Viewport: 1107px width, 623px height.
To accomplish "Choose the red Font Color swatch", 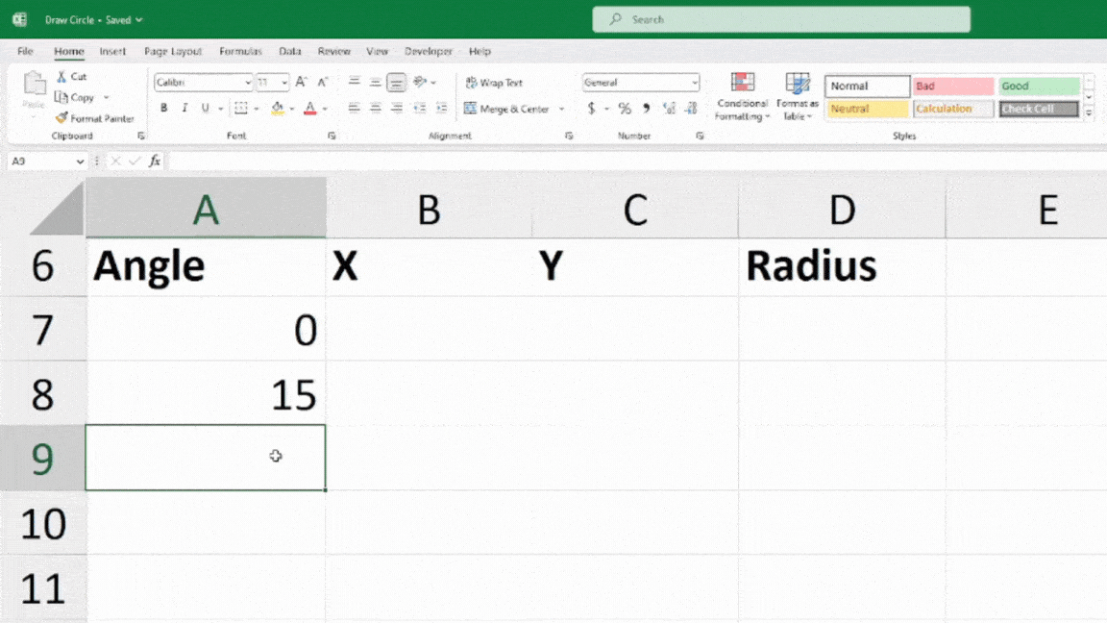I will 309,108.
